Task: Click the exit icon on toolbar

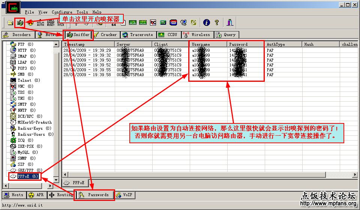Action: pyautogui.click(x=230, y=22)
